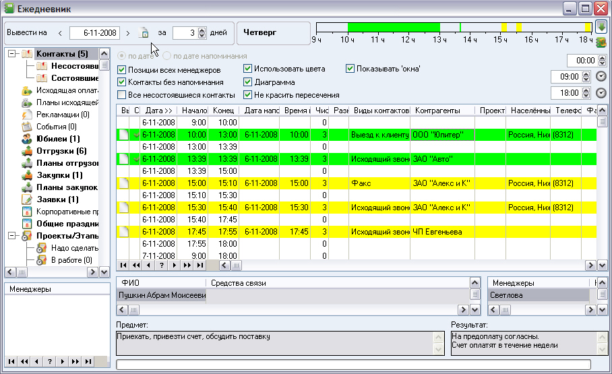Open Заявки (1) in sidebar
The image size is (612, 374).
pyautogui.click(x=57, y=199)
